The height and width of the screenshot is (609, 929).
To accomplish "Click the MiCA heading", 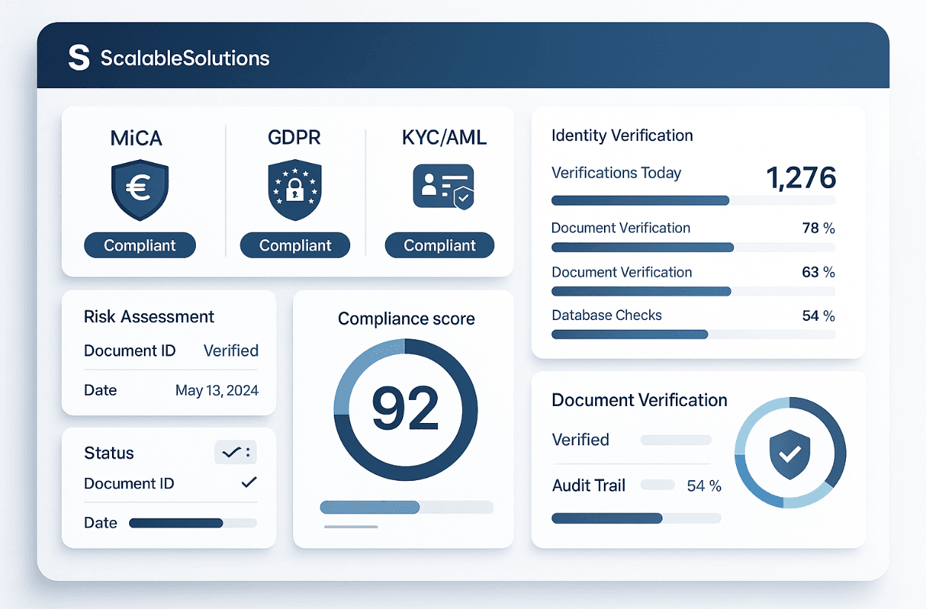I will tap(137, 138).
